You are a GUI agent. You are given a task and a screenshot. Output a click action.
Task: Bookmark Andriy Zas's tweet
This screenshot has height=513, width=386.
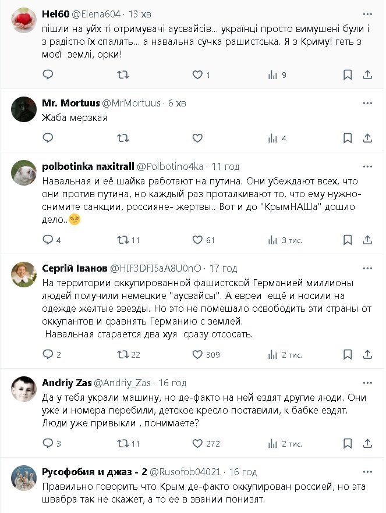click(348, 443)
